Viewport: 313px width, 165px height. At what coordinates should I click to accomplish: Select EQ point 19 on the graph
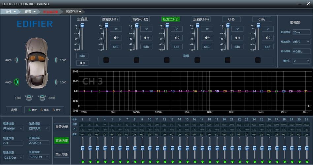click(217, 91)
